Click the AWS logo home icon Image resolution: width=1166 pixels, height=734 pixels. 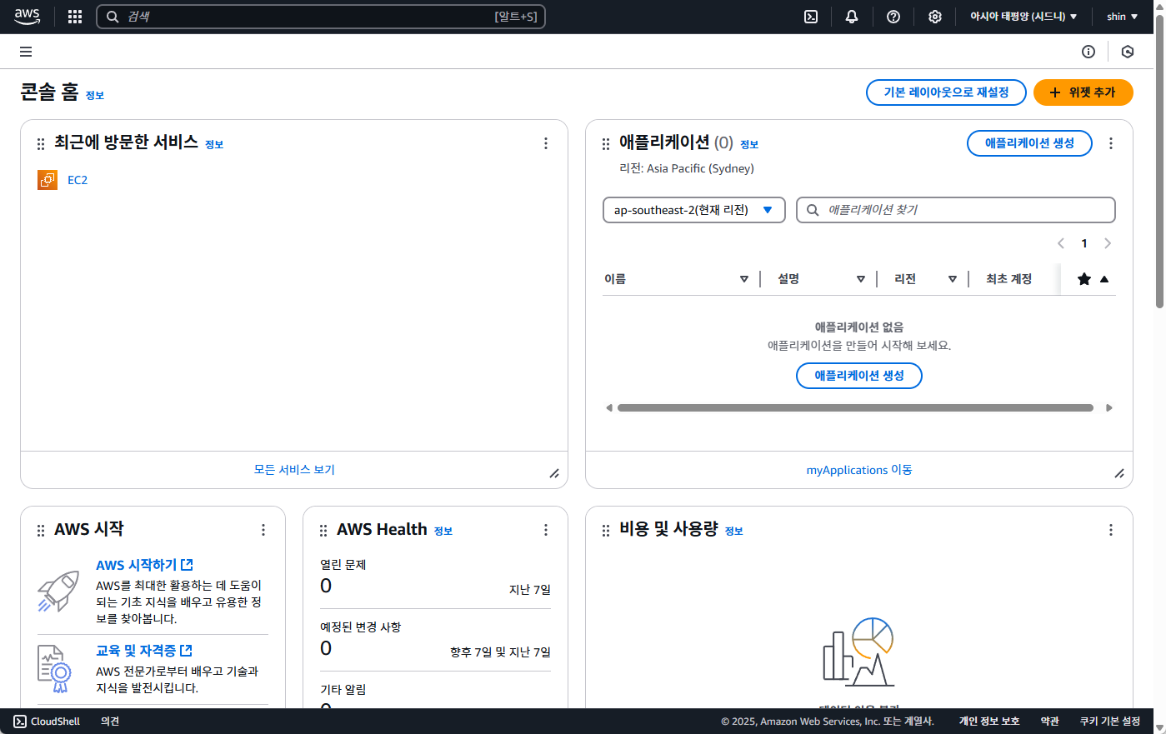(x=28, y=16)
